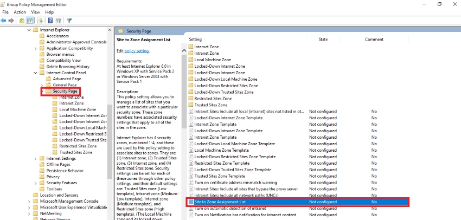
Task: Click the Up One Level folder icon
Action: coord(22,21)
